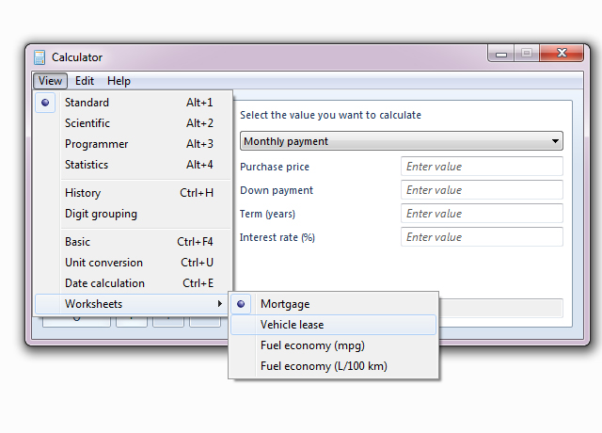Switch to Scientific mode
Viewport: 602px width, 433px height.
[87, 123]
